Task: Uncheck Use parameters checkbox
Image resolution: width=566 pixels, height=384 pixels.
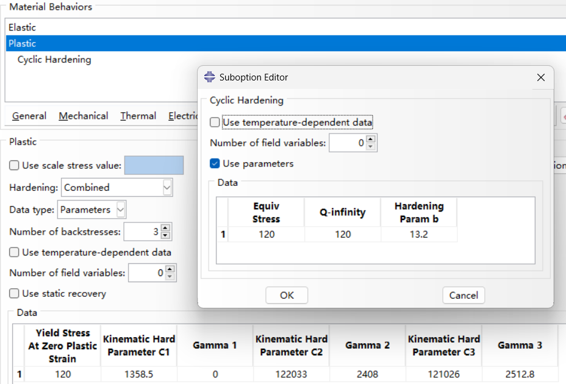Action: [215, 163]
